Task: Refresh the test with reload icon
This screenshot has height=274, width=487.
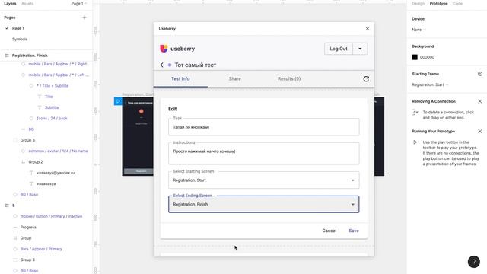Action: coord(366,79)
